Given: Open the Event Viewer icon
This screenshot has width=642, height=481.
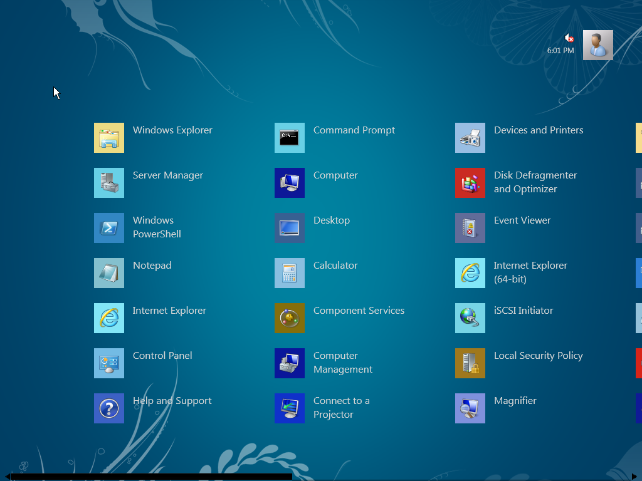Looking at the screenshot, I should click(x=470, y=228).
